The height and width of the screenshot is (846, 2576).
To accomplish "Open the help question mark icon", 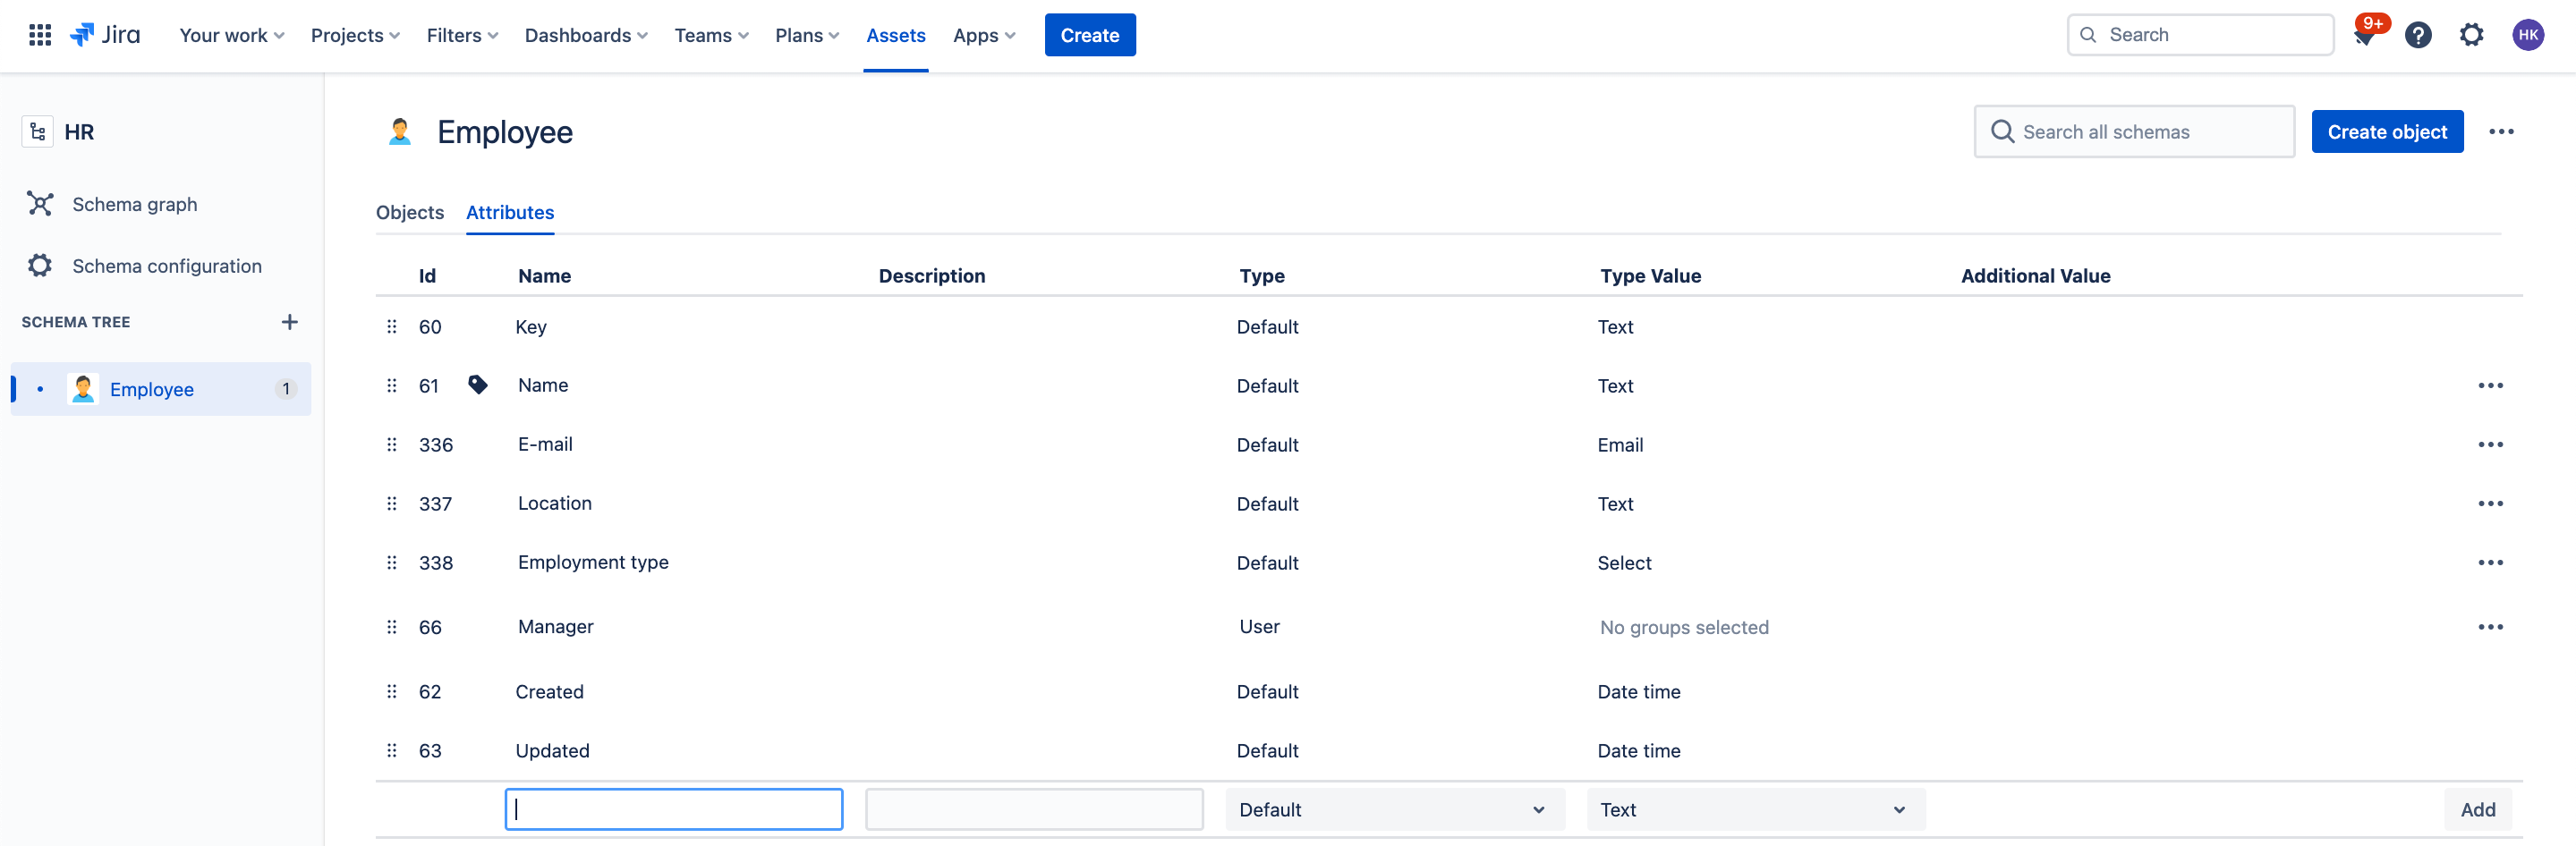I will 2418,35.
